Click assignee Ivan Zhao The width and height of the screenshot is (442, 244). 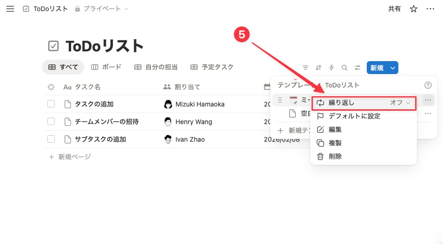(x=190, y=139)
